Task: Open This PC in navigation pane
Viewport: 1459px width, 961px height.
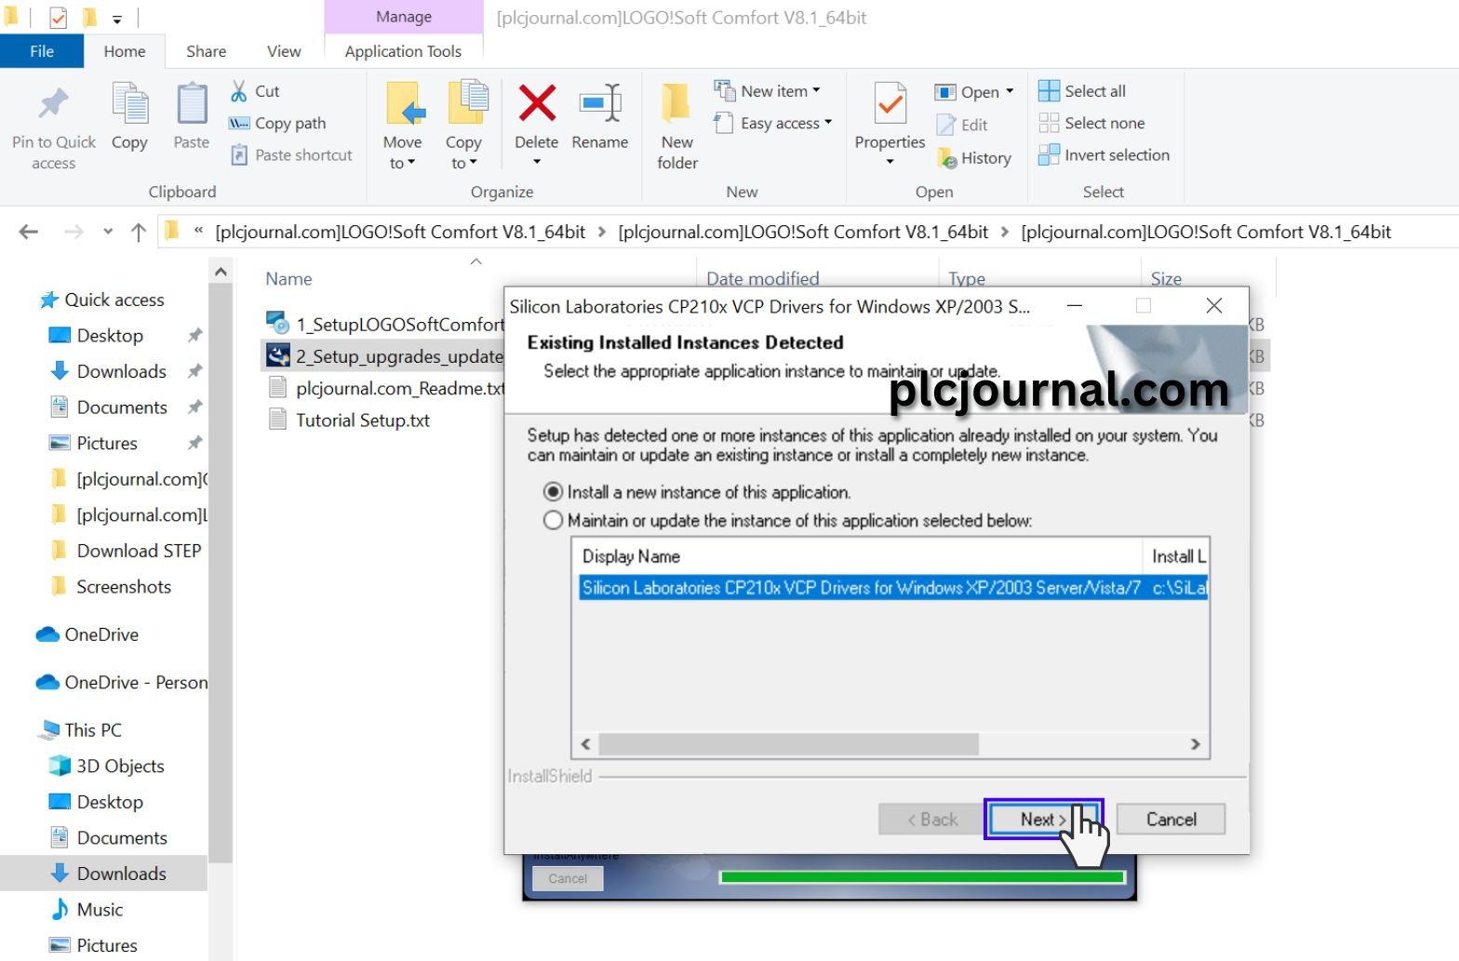Action: coord(80,730)
